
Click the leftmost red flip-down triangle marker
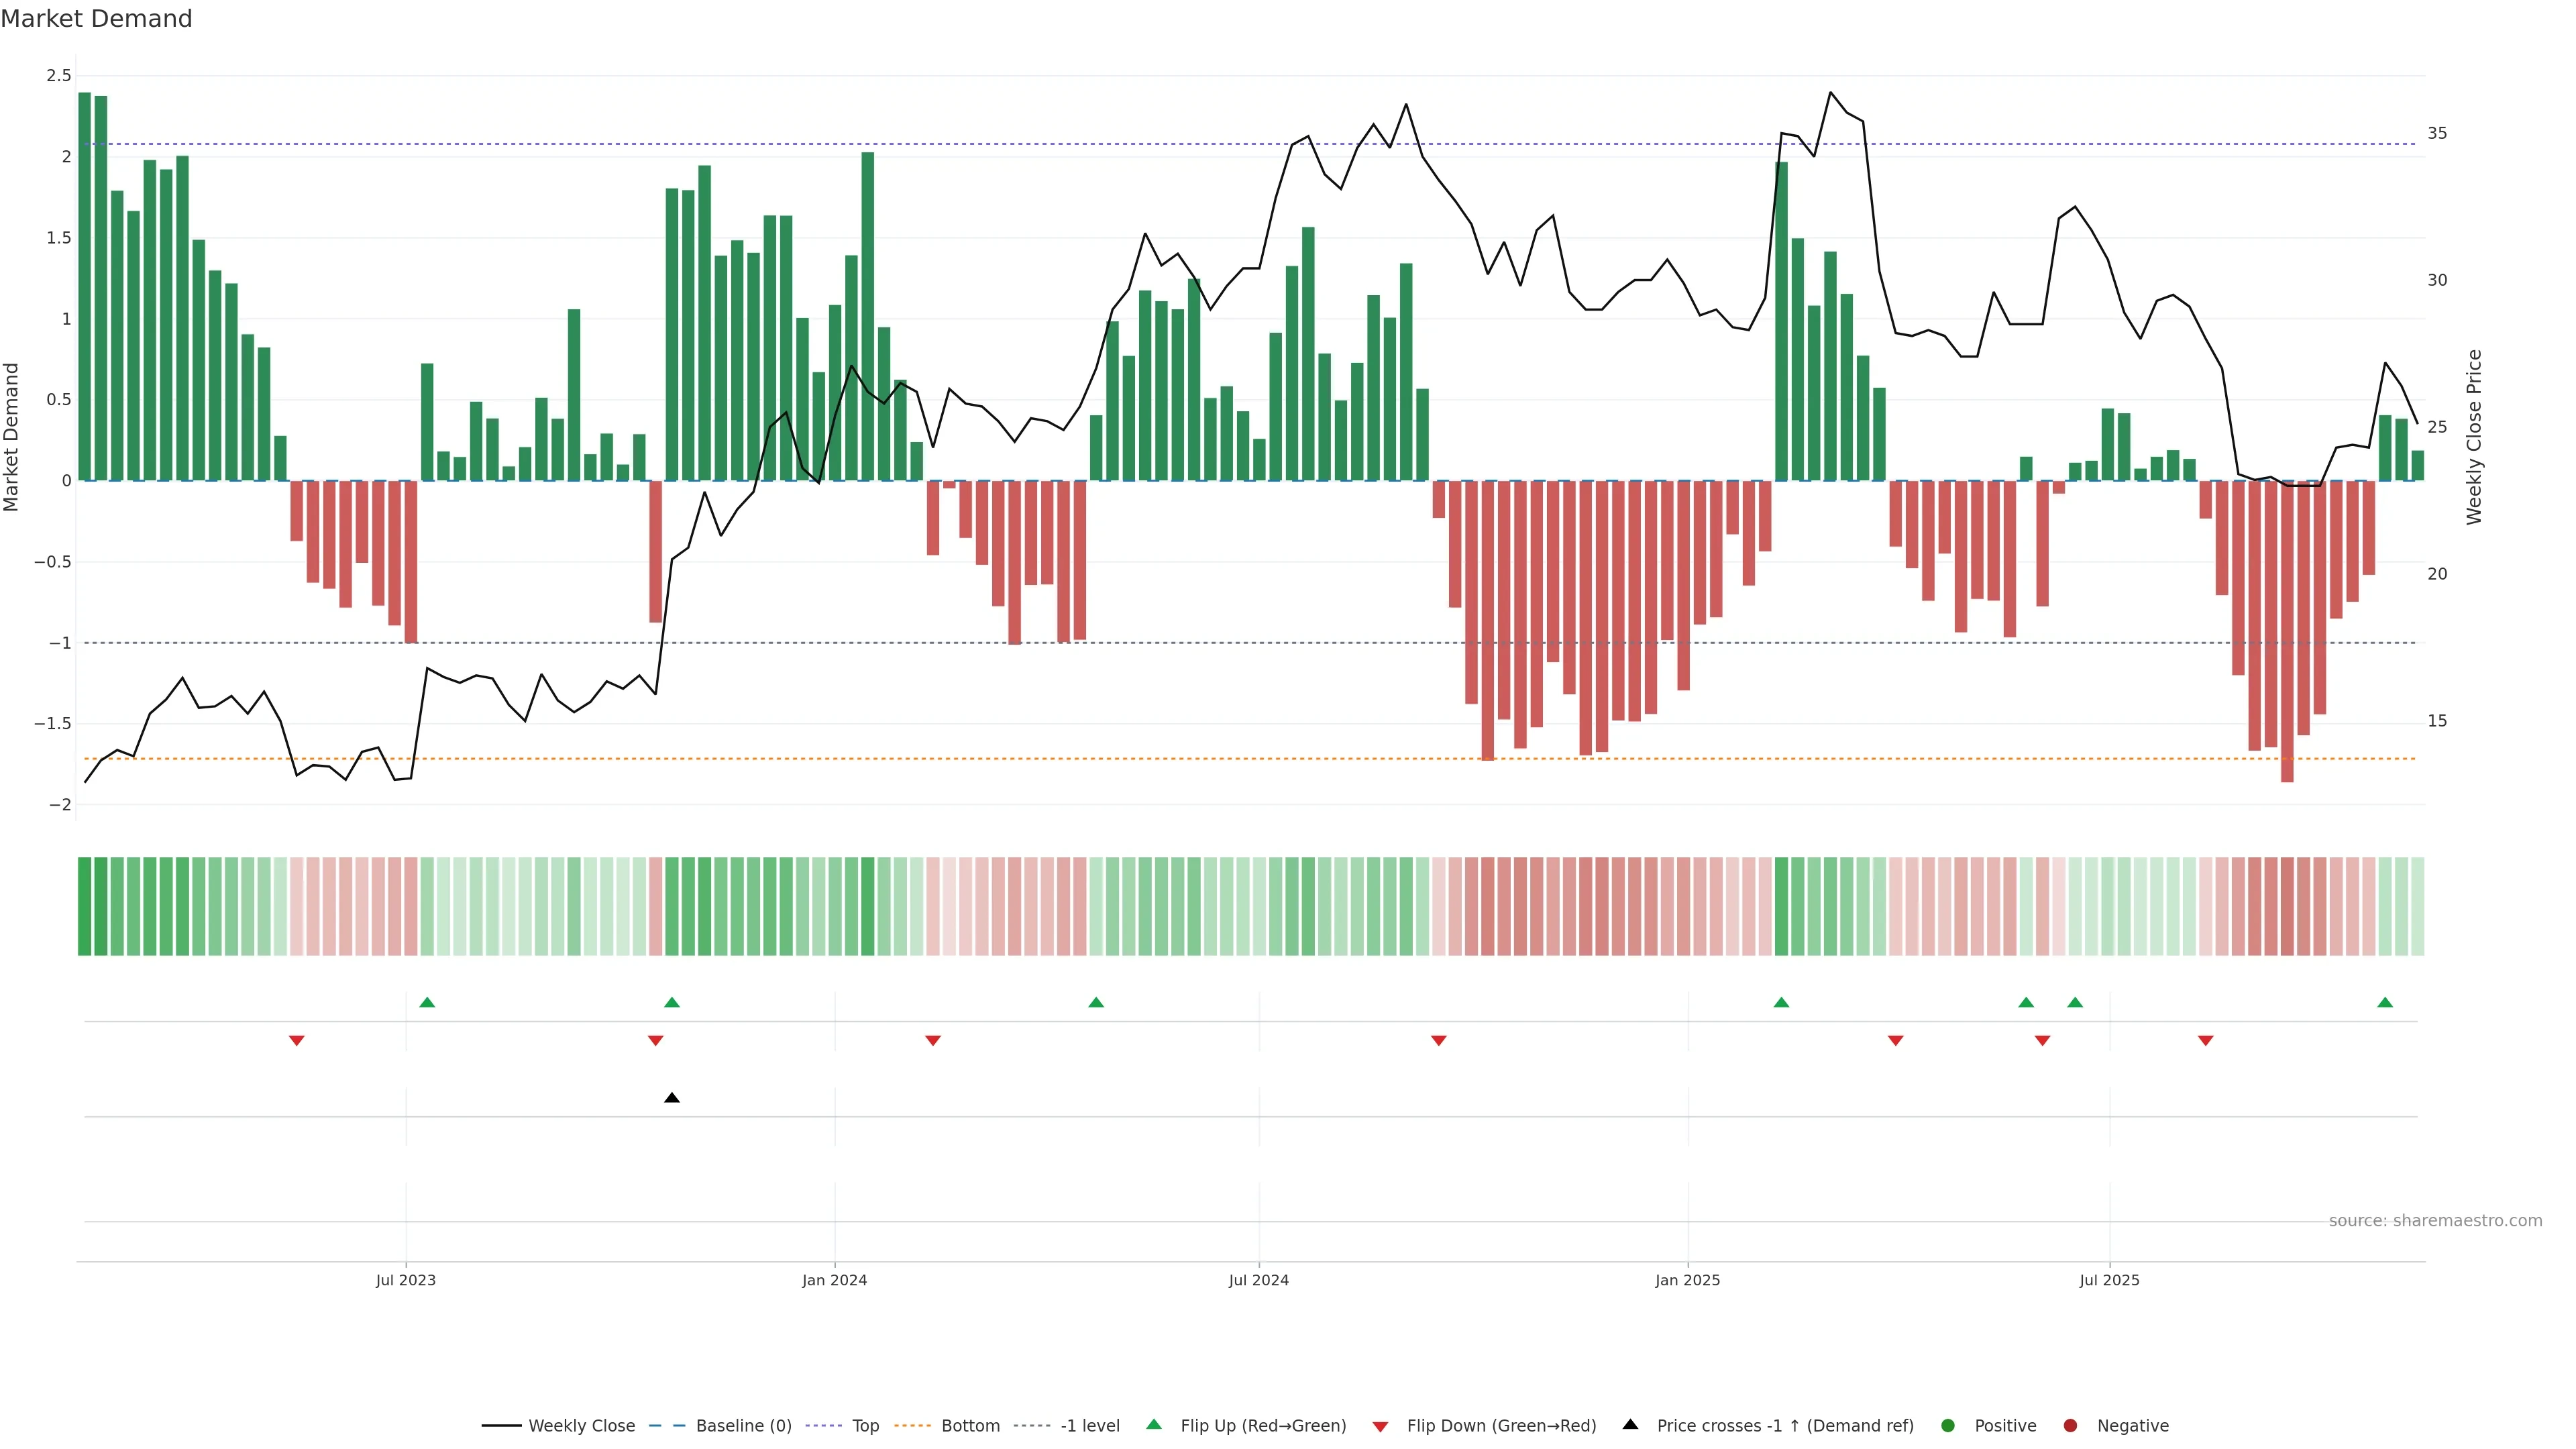296,1041
